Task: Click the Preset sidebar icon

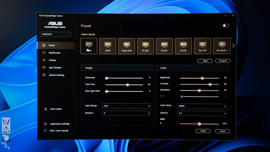Action: click(44, 45)
